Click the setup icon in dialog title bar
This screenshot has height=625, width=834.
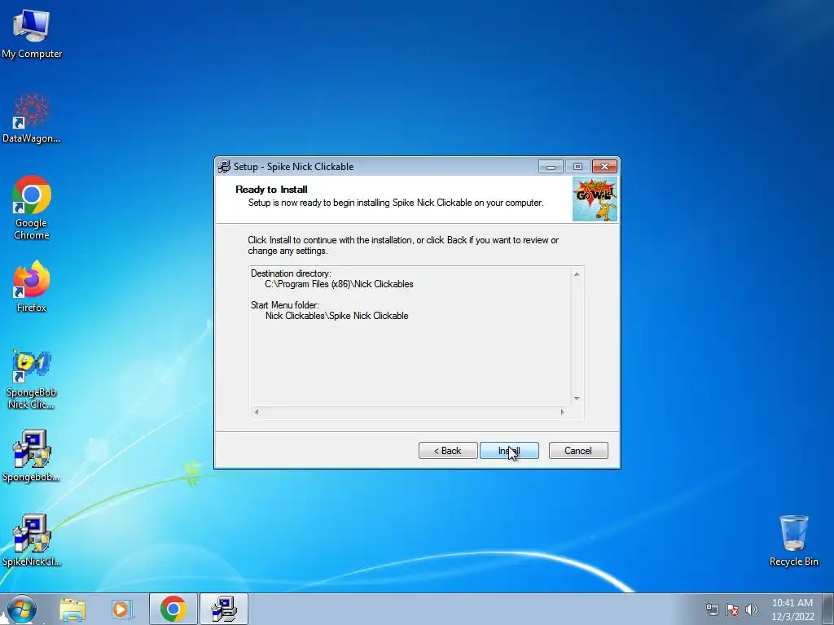(x=224, y=166)
